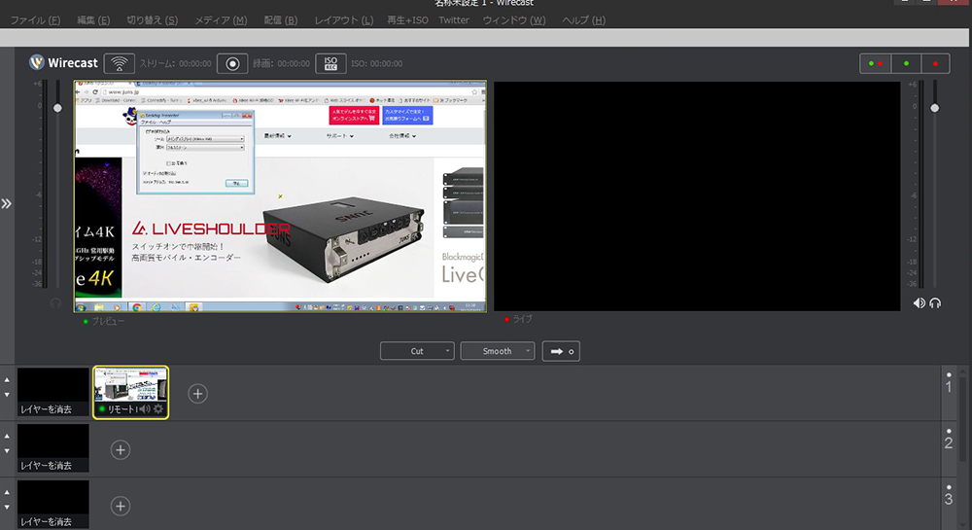Screen dimensions: 972x530
Task: Adjust the preview audio volume slider
Action: (57, 108)
